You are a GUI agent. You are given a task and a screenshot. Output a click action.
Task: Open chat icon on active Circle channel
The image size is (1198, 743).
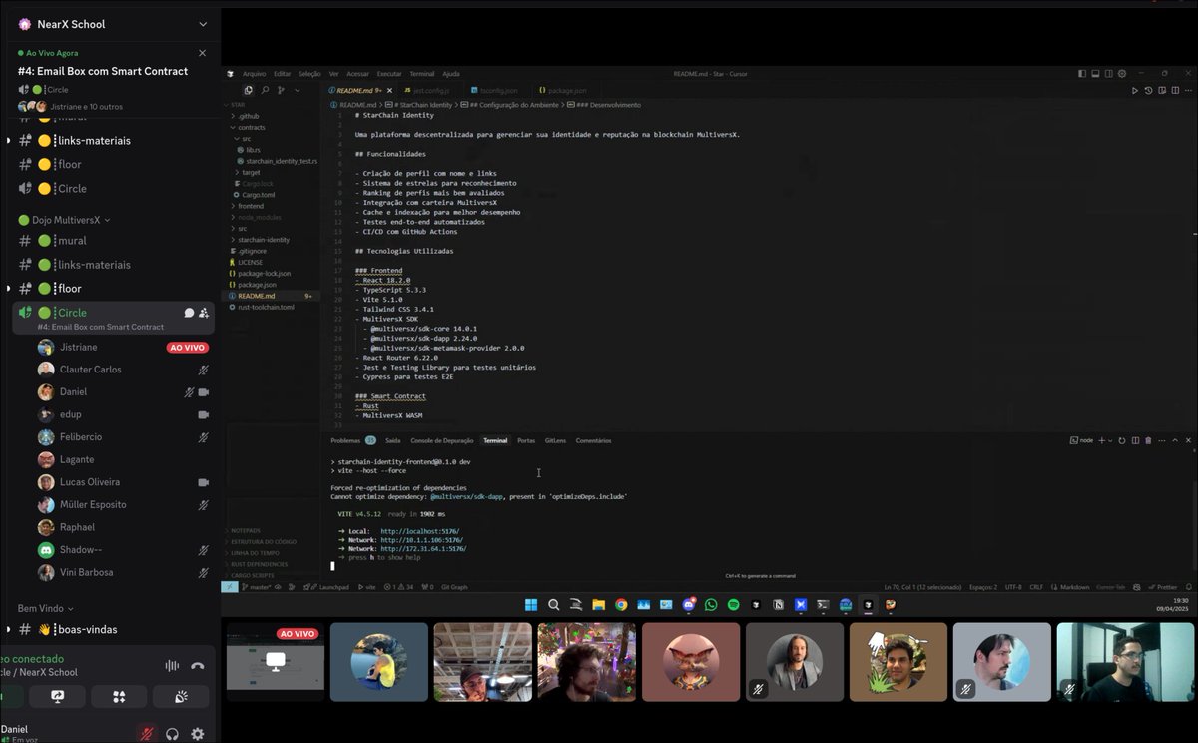(189, 313)
